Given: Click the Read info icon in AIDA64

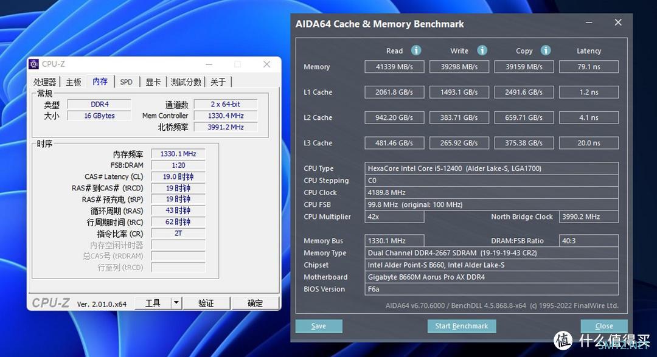Looking at the screenshot, I should point(415,50).
